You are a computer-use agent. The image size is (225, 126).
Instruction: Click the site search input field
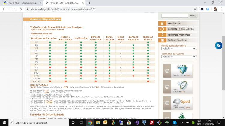175,16
